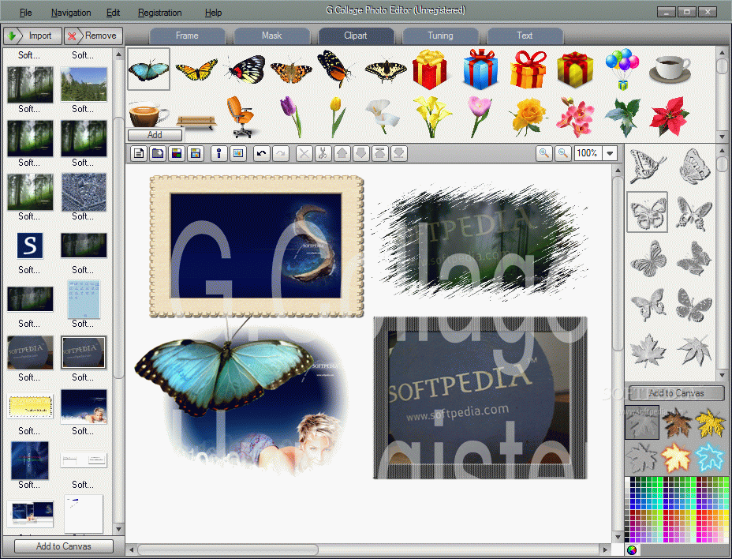The image size is (732, 559).
Task: Select the red poinsettia clipart
Action: pos(670,117)
